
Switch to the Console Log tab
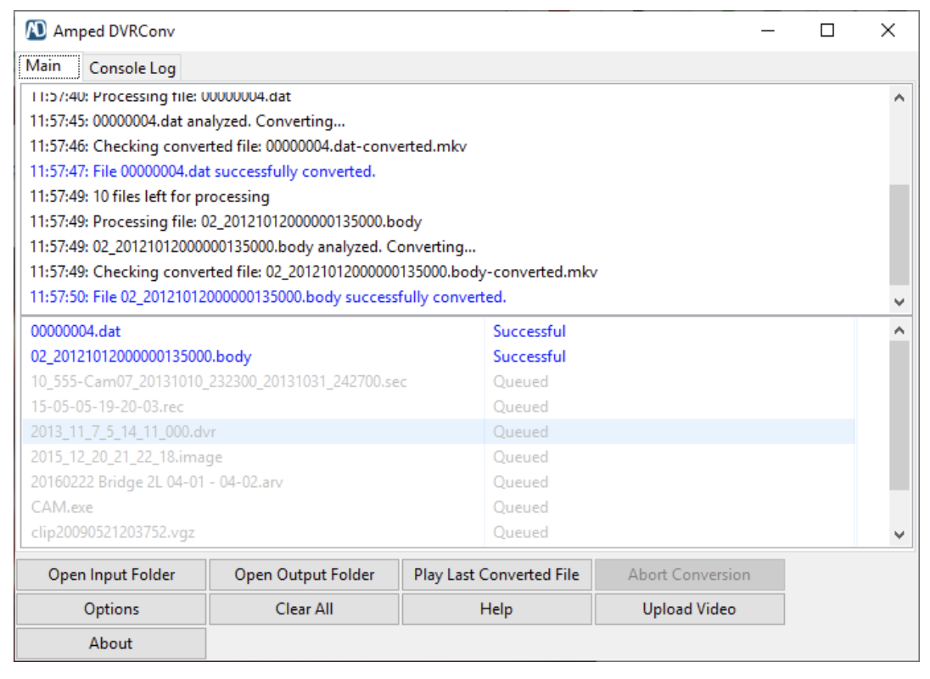coord(132,68)
